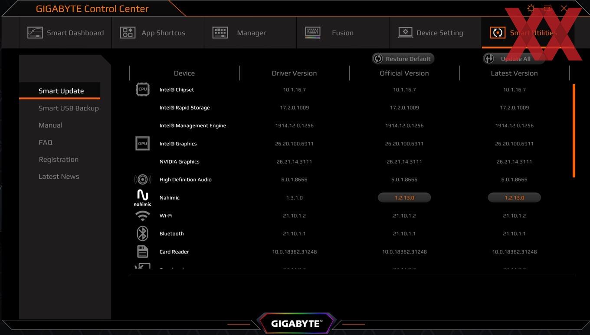Click the Update All arrows icon

click(489, 58)
